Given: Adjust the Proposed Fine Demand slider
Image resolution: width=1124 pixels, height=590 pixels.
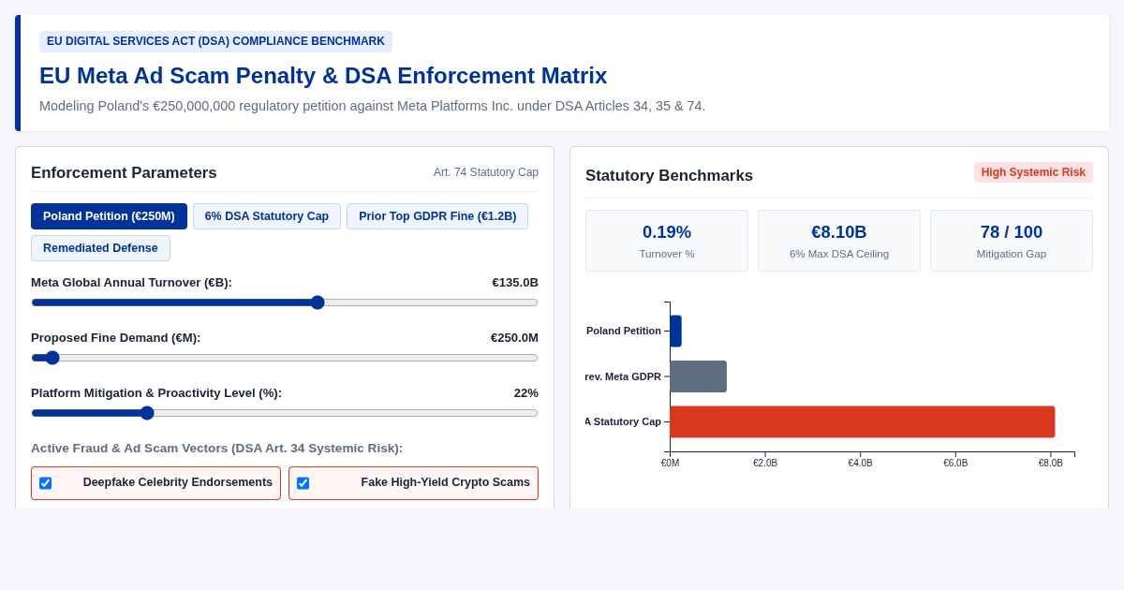Looking at the screenshot, I should [285, 358].
